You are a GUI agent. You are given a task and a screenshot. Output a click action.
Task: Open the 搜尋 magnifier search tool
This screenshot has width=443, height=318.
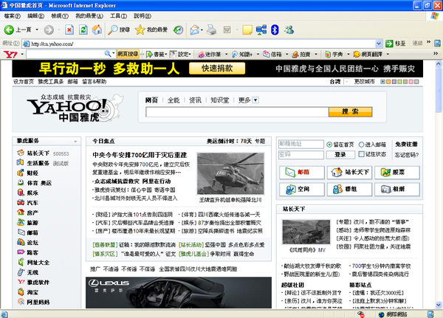point(119,30)
